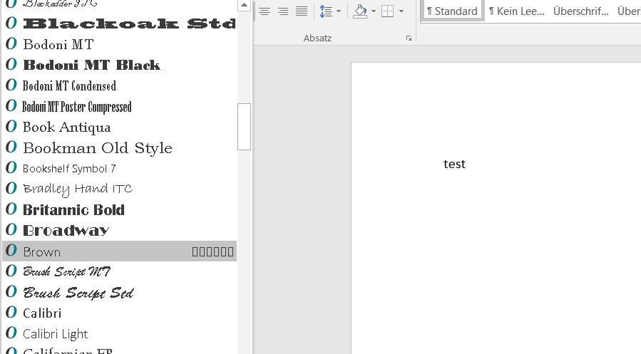Select the Calibri font

coord(119,313)
